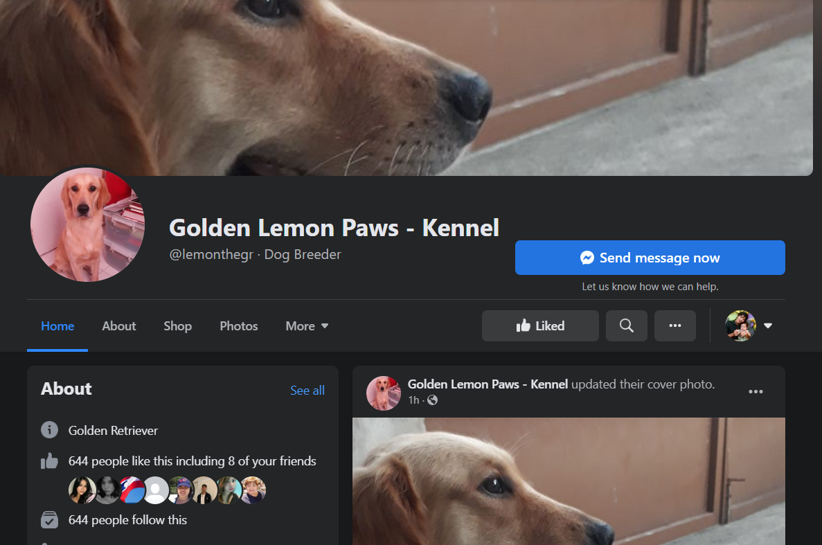The height and width of the screenshot is (545, 822).
Task: Select the Home tab
Action: [57, 325]
